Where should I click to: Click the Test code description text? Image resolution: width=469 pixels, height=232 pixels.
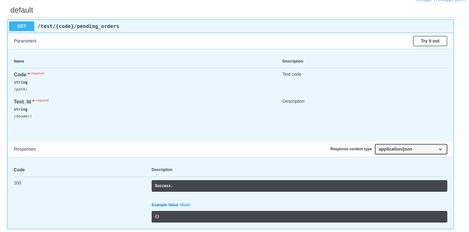[x=292, y=74]
